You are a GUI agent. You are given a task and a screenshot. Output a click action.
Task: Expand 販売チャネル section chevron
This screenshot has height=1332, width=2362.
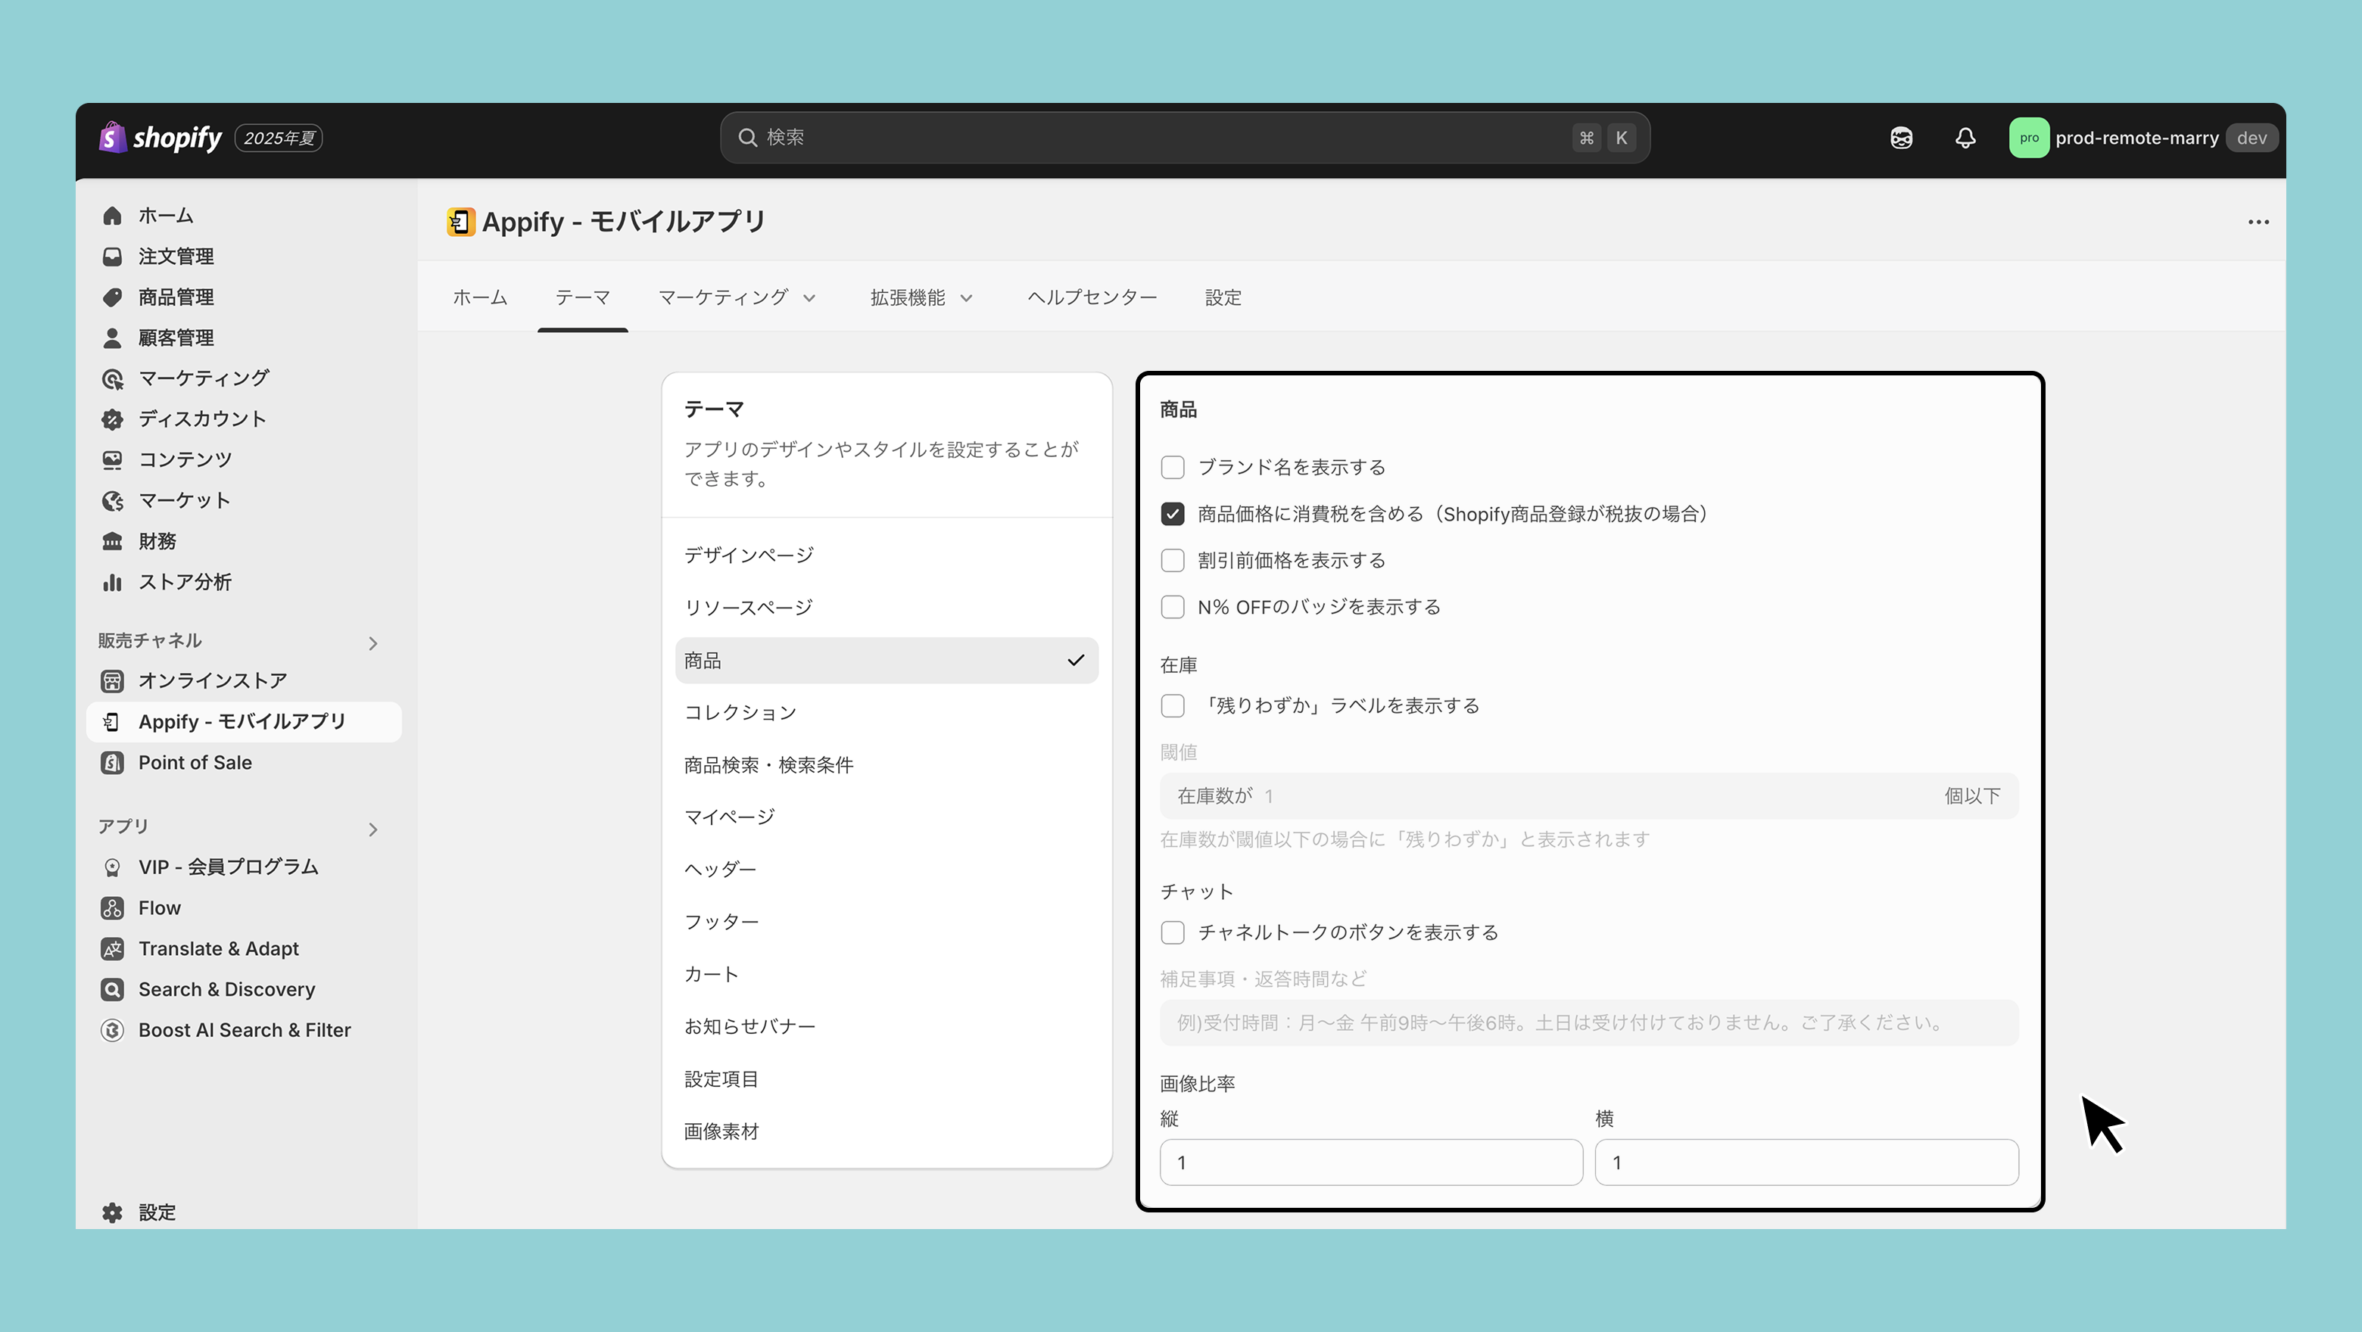pyautogui.click(x=372, y=643)
